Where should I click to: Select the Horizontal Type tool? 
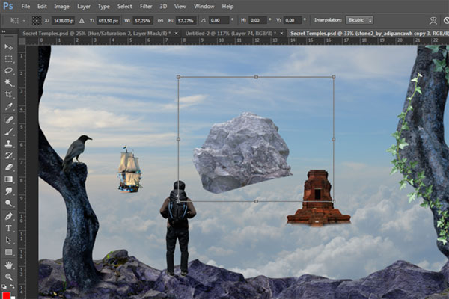coord(9,227)
